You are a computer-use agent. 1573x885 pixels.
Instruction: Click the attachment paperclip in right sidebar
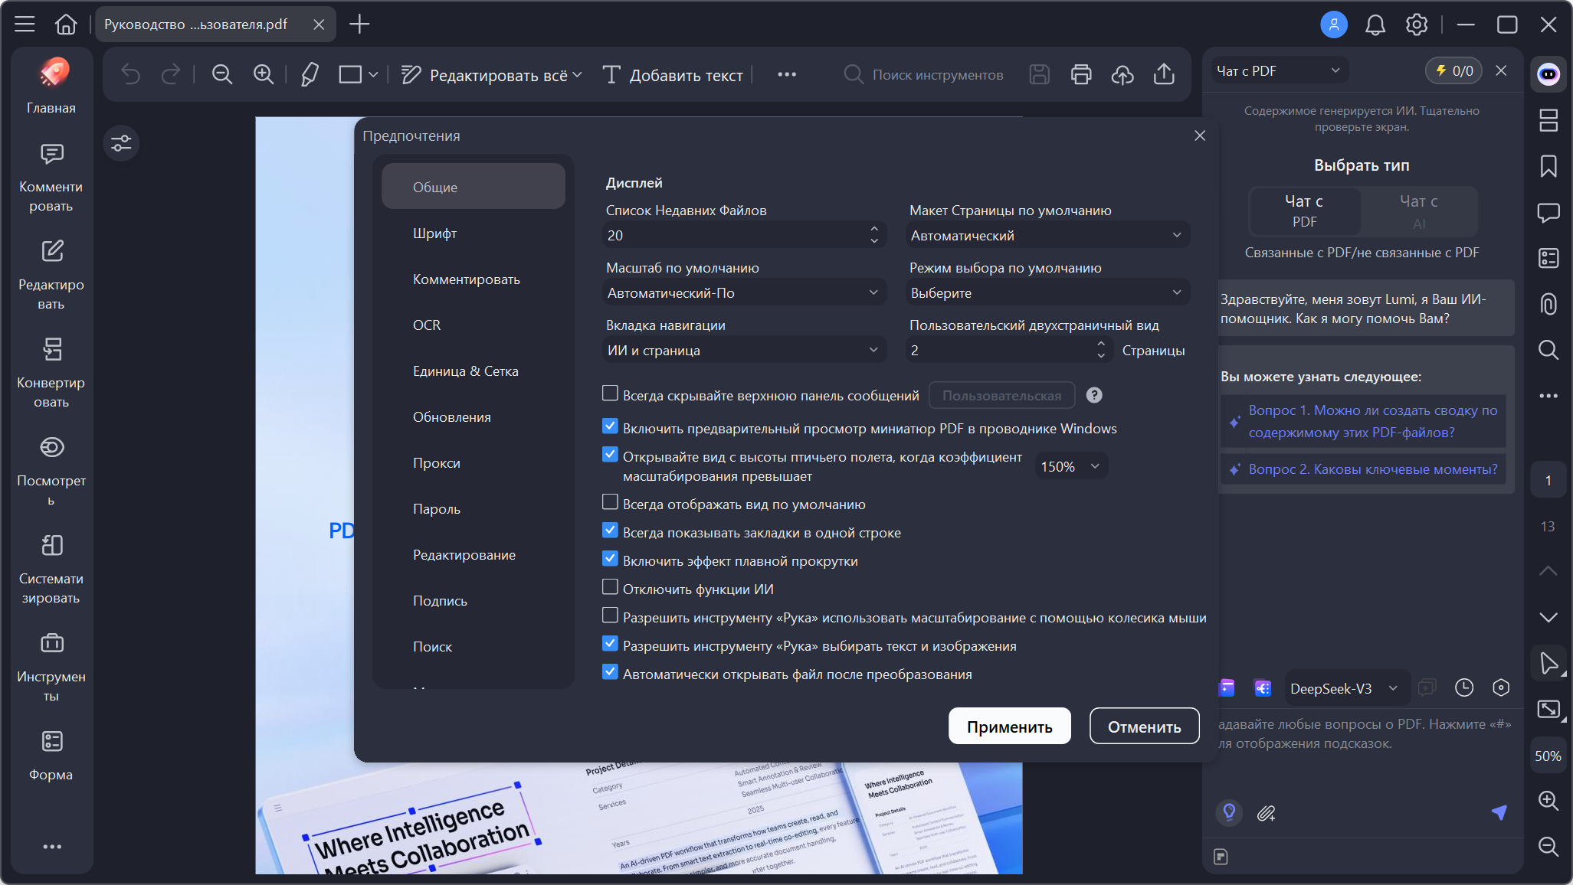point(1548,304)
